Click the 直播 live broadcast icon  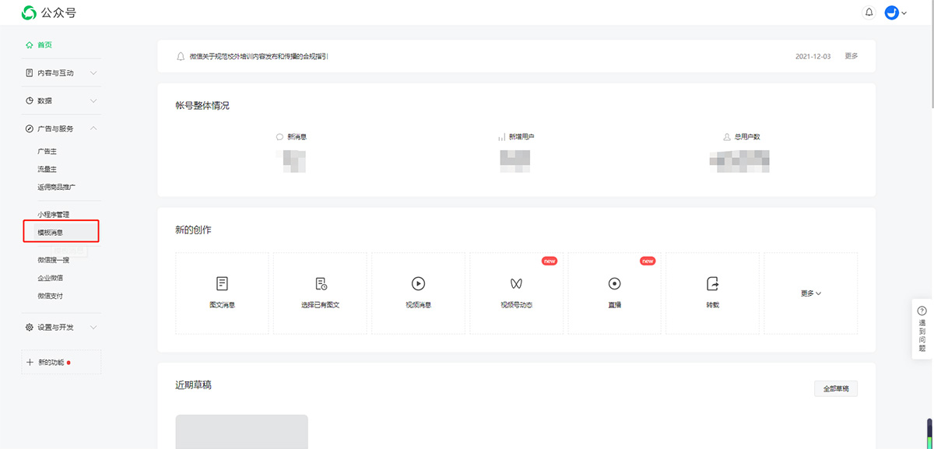(614, 284)
